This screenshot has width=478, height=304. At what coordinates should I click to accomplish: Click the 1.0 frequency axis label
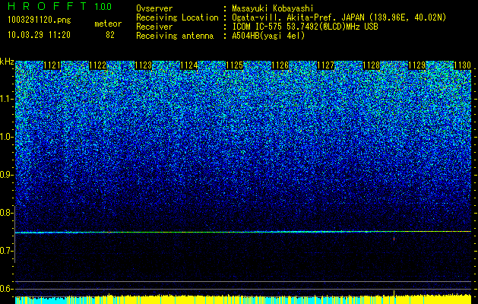(x=6, y=137)
